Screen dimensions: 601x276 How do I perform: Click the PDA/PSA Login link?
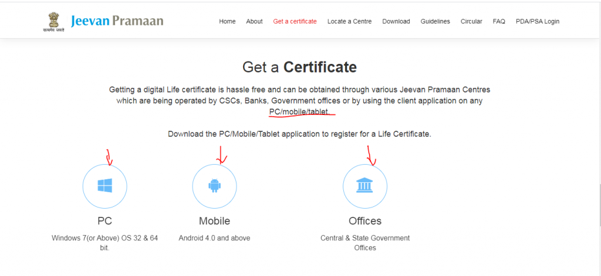tap(537, 22)
